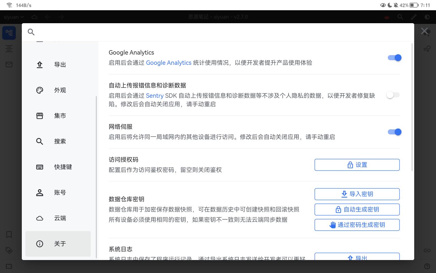Open the file tree dock icon
Viewport: 436px width, 273px height.
(x=9, y=33)
